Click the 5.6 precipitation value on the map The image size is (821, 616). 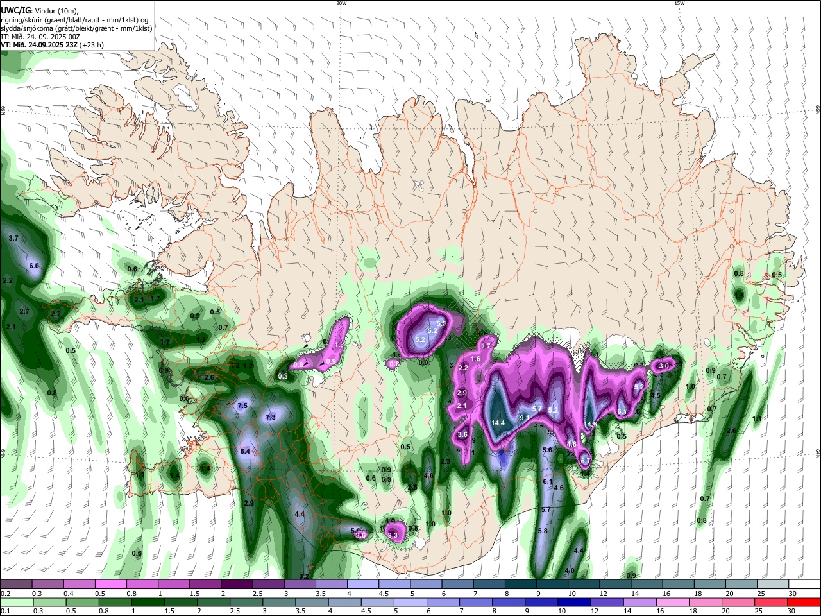pyautogui.click(x=547, y=450)
